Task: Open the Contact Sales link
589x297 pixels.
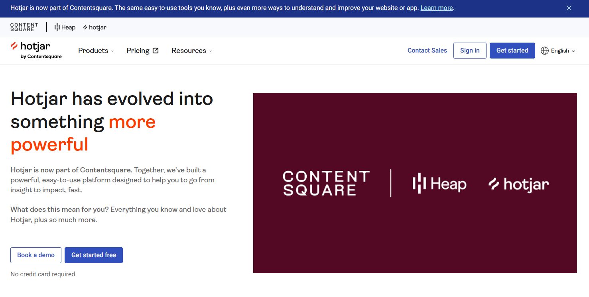Action: point(427,51)
